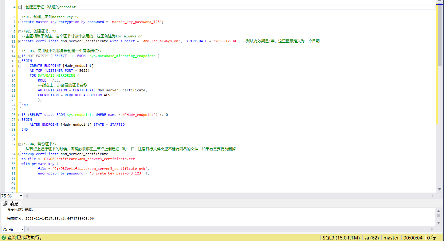Click 'DATABASE_MIRRORING' keyword on line 18

57,75
